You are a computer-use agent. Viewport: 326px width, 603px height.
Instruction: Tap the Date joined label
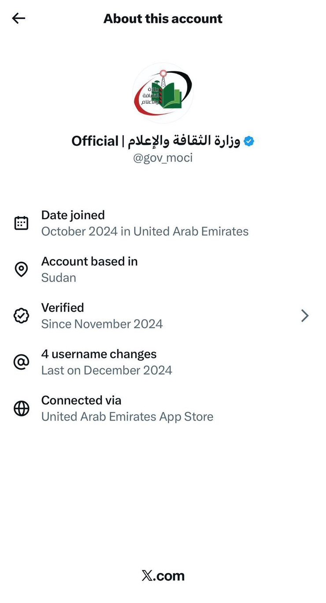(x=73, y=215)
